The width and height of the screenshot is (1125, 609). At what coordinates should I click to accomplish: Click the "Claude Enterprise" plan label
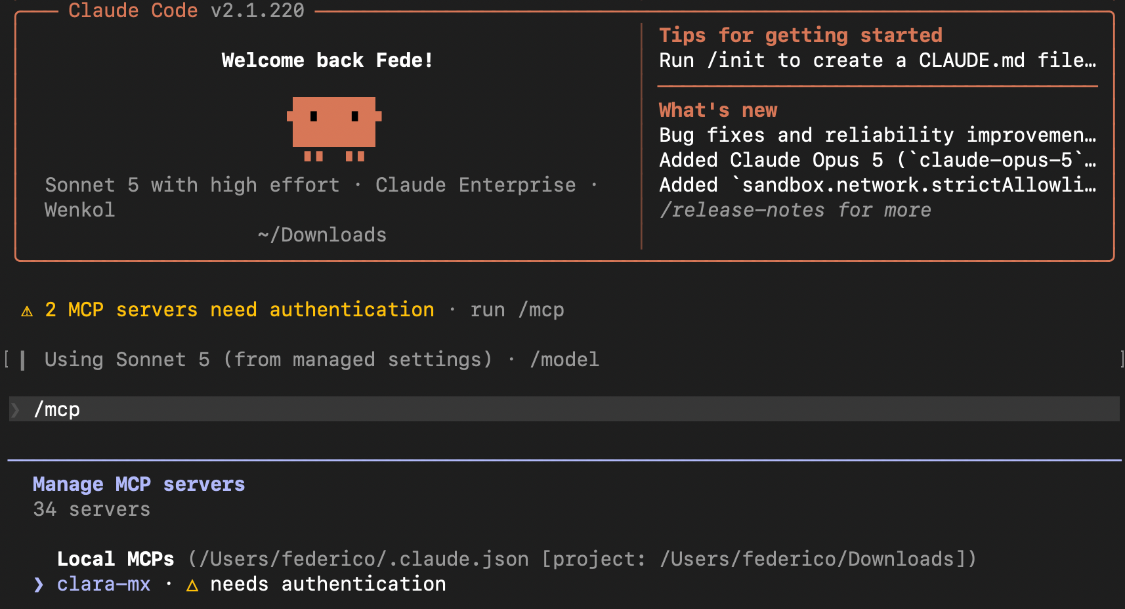(476, 185)
